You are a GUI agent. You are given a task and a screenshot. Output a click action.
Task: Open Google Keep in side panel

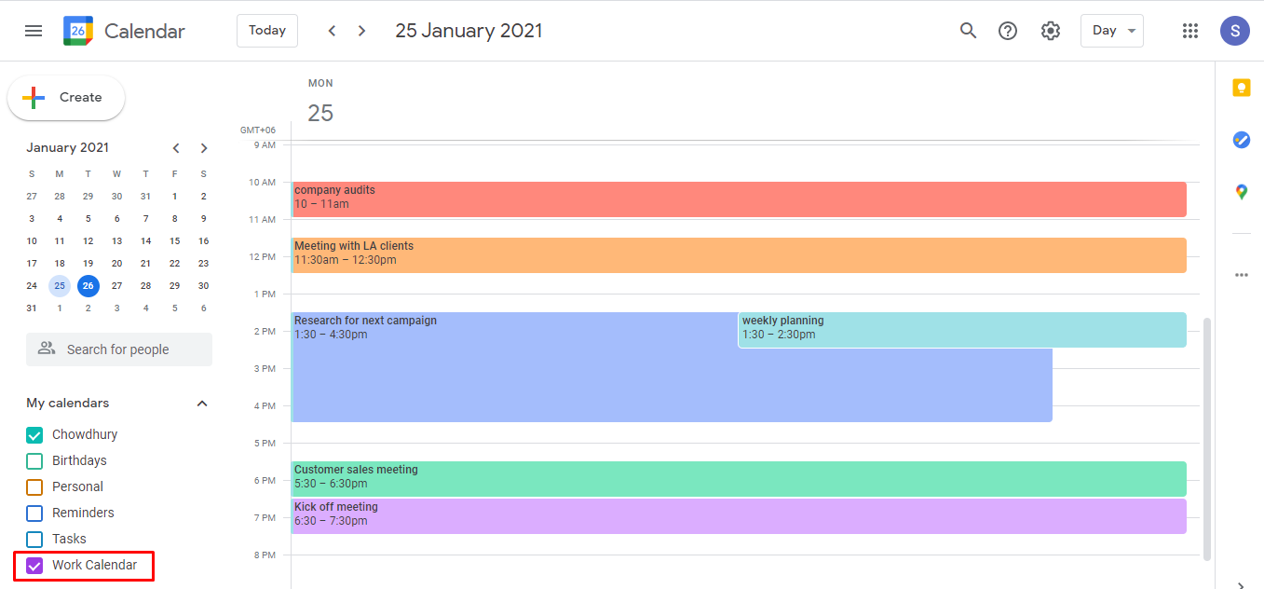(1241, 87)
